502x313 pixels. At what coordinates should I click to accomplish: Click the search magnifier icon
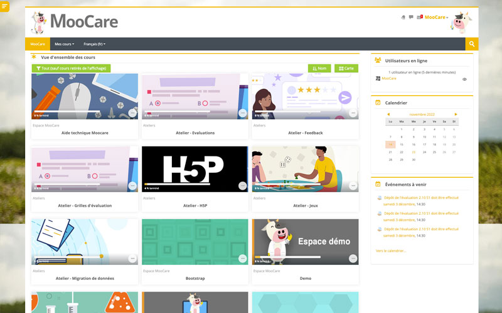472,44
